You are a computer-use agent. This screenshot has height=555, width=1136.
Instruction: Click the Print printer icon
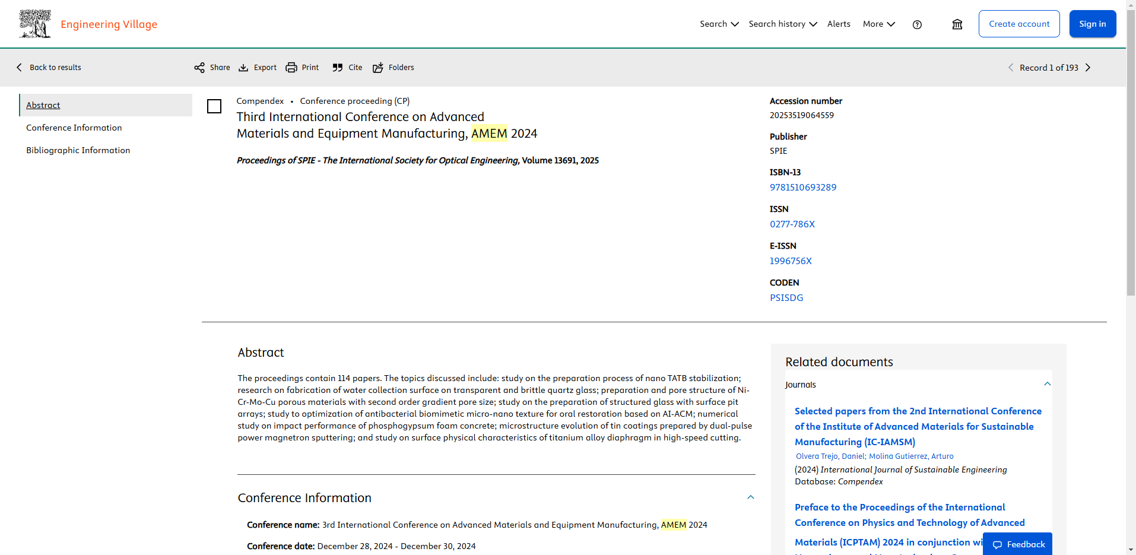coord(291,68)
